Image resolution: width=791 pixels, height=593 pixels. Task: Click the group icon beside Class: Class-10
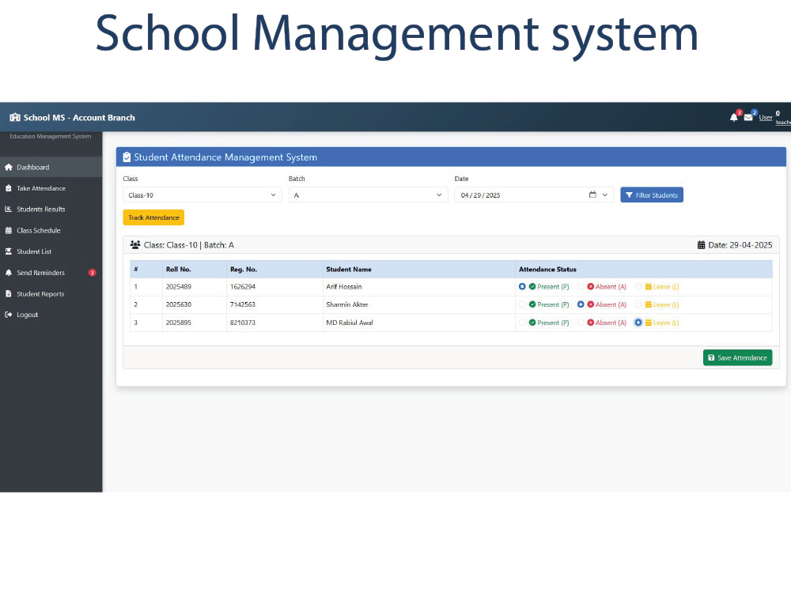(135, 244)
